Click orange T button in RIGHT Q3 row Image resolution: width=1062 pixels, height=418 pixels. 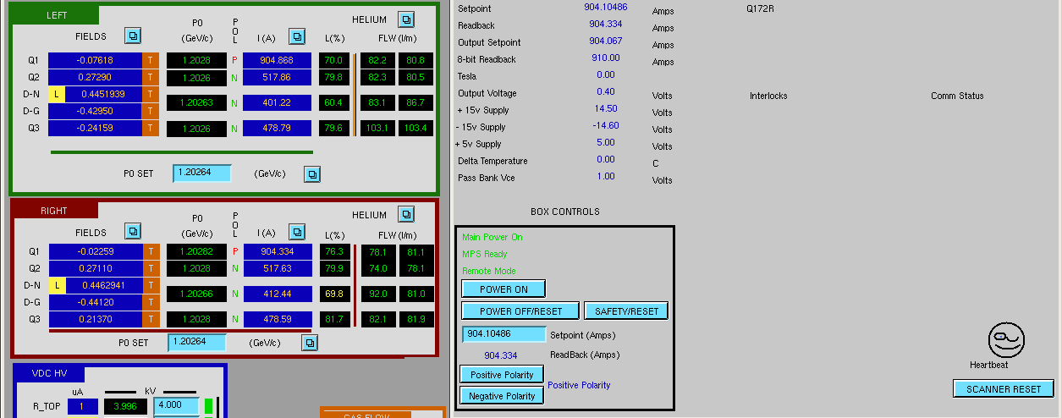pos(151,319)
